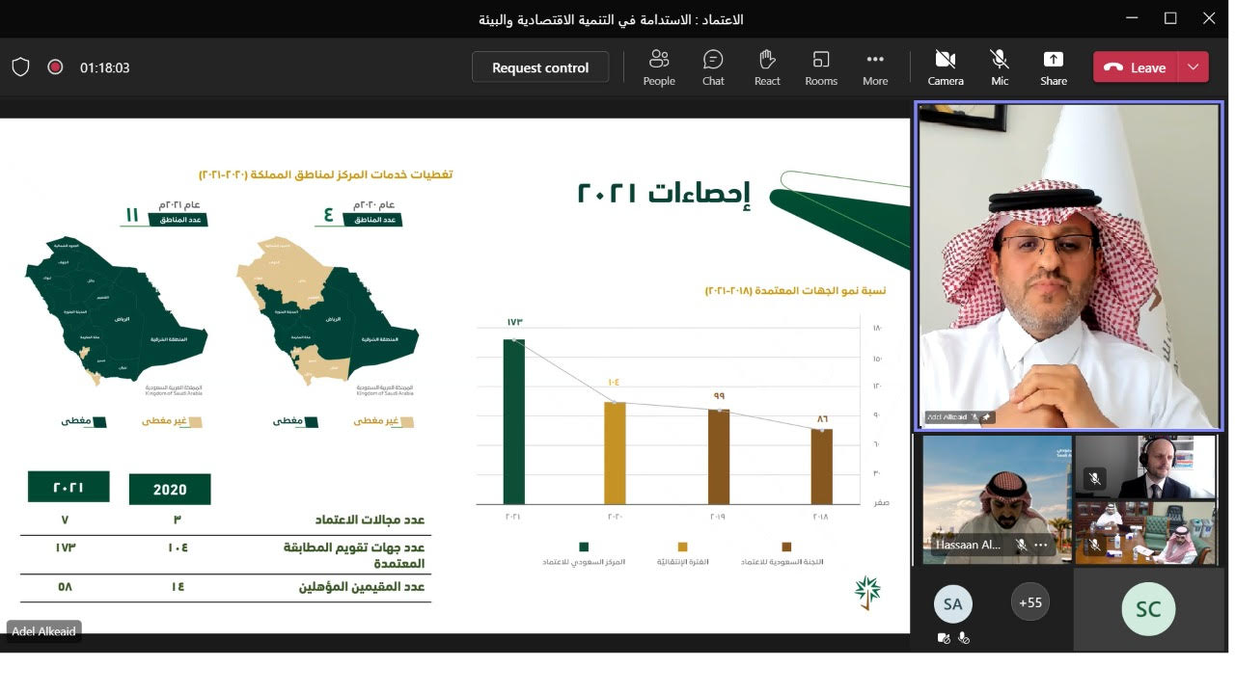1235x694 pixels.
Task: Open the React emoji menu
Action: pyautogui.click(x=767, y=67)
